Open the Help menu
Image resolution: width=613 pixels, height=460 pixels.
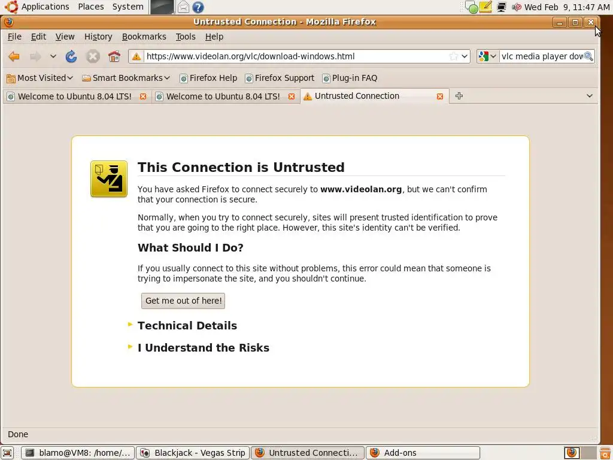coord(214,37)
